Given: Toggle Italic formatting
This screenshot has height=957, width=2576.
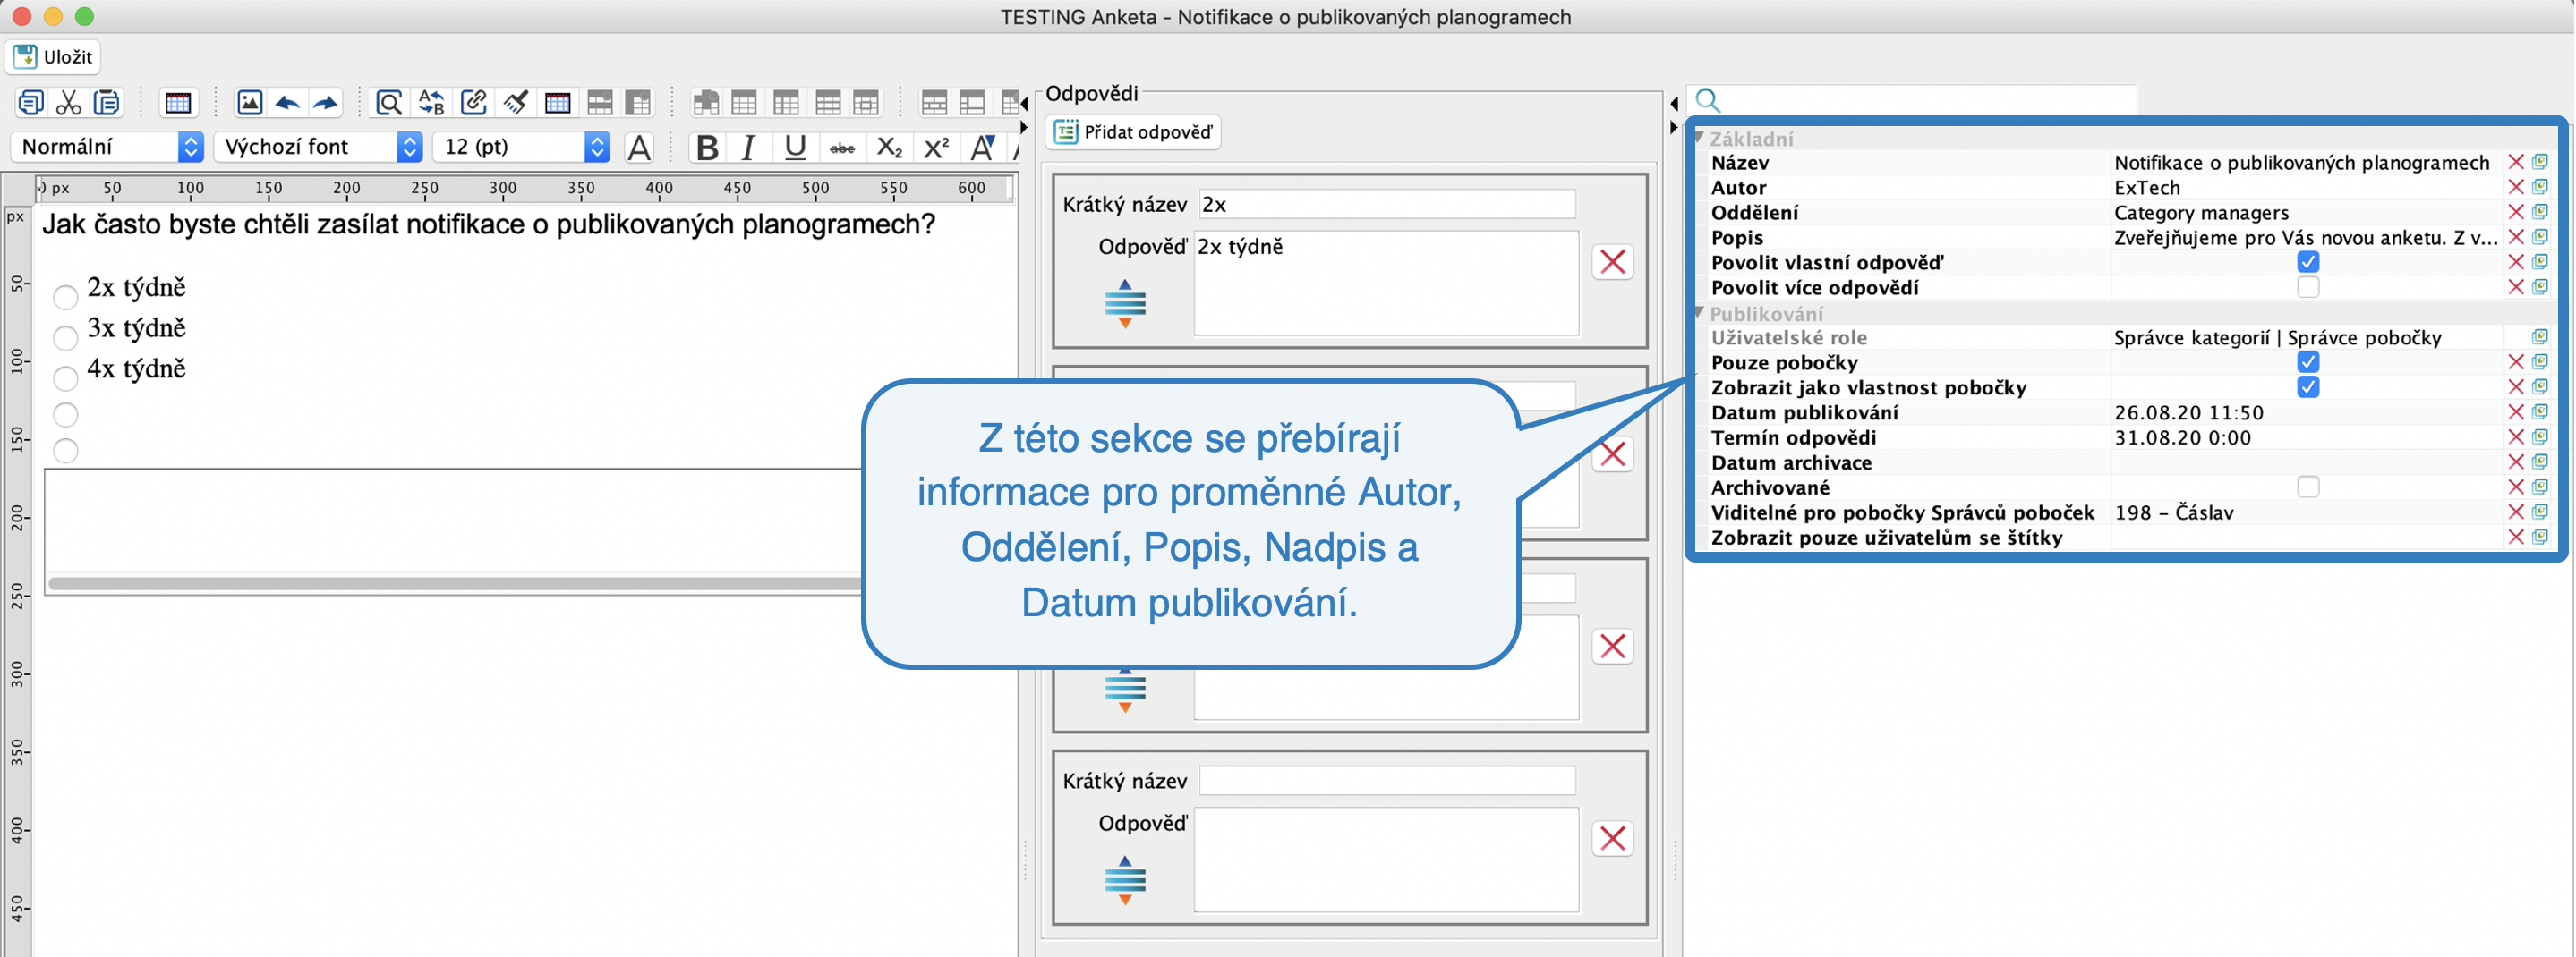Looking at the screenshot, I should pyautogui.click(x=748, y=148).
